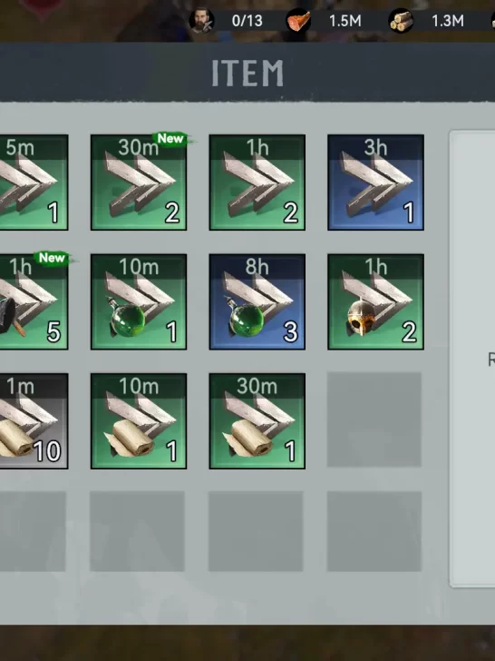Image resolution: width=495 pixels, height=661 pixels.
Task: Select the 30m scroll research speedup item
Action: [257, 420]
